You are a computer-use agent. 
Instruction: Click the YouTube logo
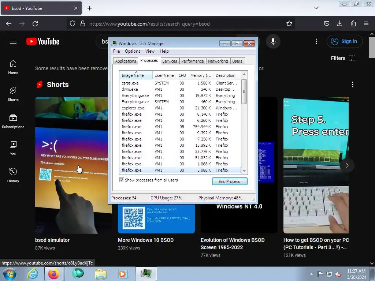click(43, 41)
